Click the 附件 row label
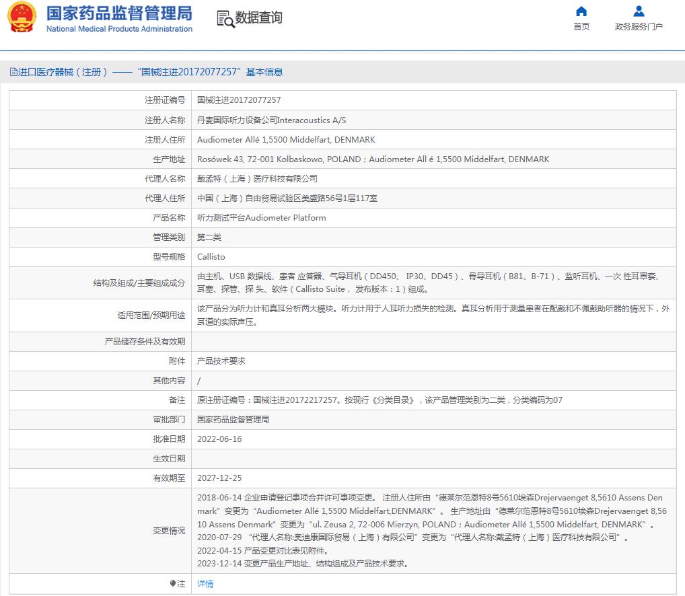Screen dimensions: 685x596 tap(177, 361)
